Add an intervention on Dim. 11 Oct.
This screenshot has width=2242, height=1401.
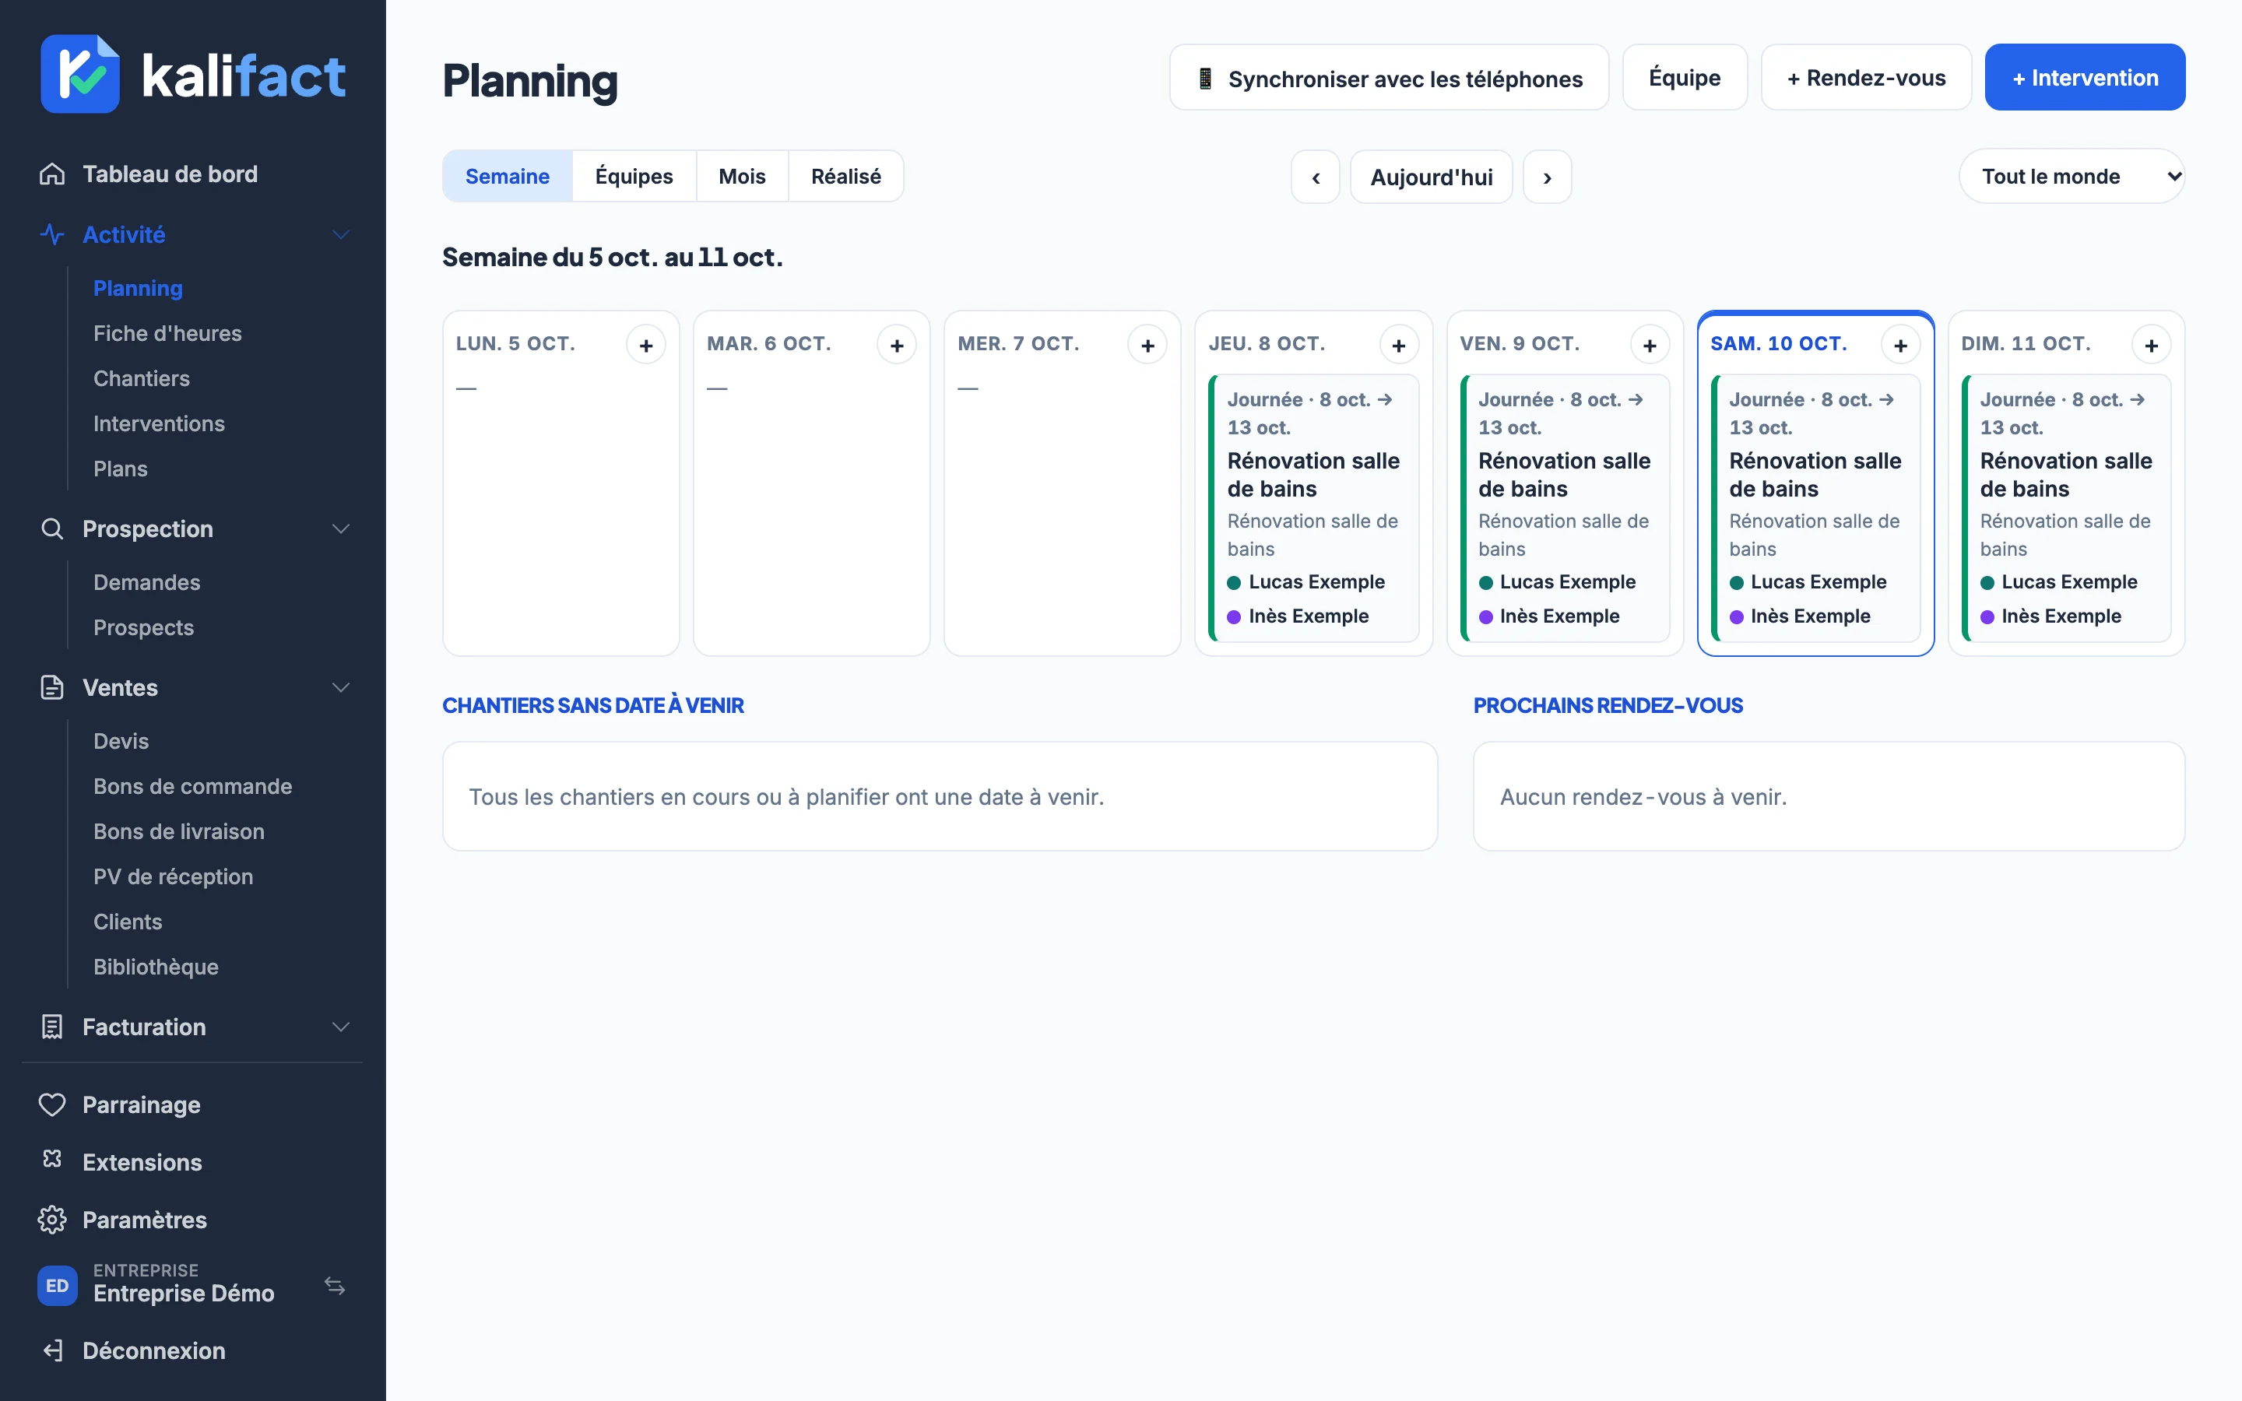[x=2151, y=346]
